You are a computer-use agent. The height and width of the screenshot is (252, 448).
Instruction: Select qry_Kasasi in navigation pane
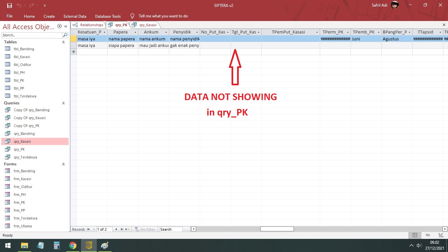click(x=35, y=141)
